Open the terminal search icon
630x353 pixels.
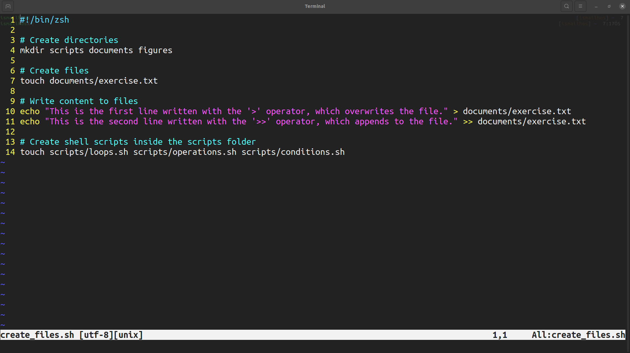pyautogui.click(x=566, y=6)
